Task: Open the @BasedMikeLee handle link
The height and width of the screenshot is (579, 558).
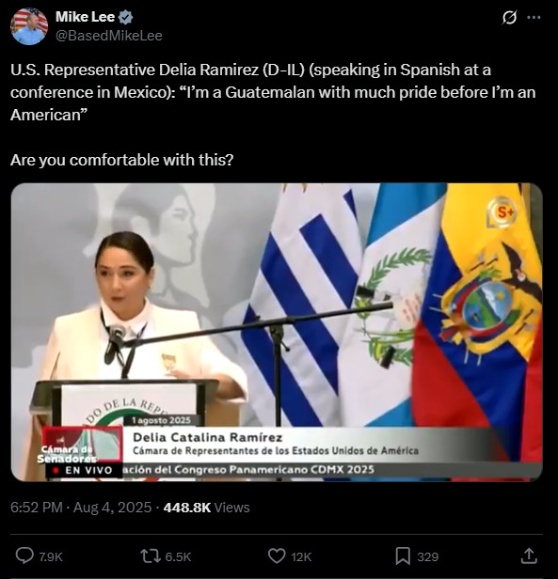Action: [x=109, y=36]
